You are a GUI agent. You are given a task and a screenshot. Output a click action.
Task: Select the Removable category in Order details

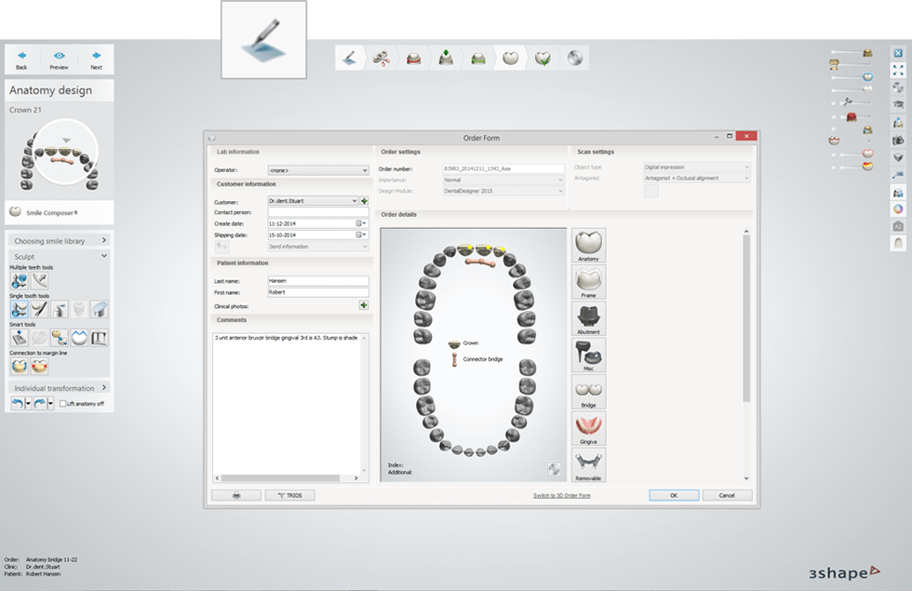[588, 464]
